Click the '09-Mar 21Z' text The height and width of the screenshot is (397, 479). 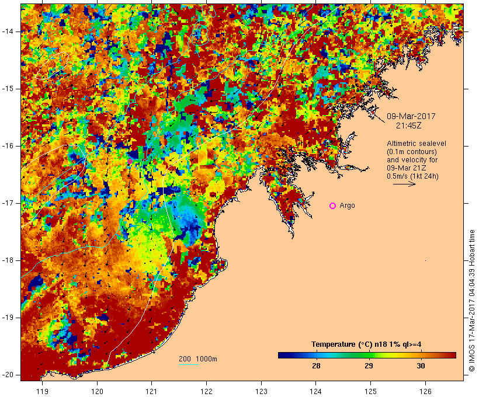coord(407,168)
